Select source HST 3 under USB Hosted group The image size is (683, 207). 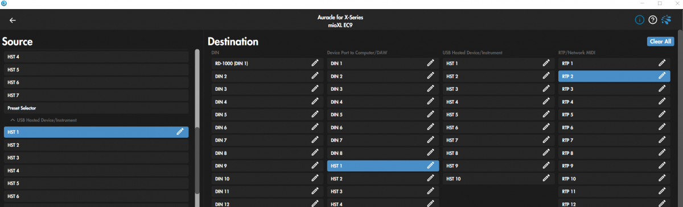tap(96, 158)
